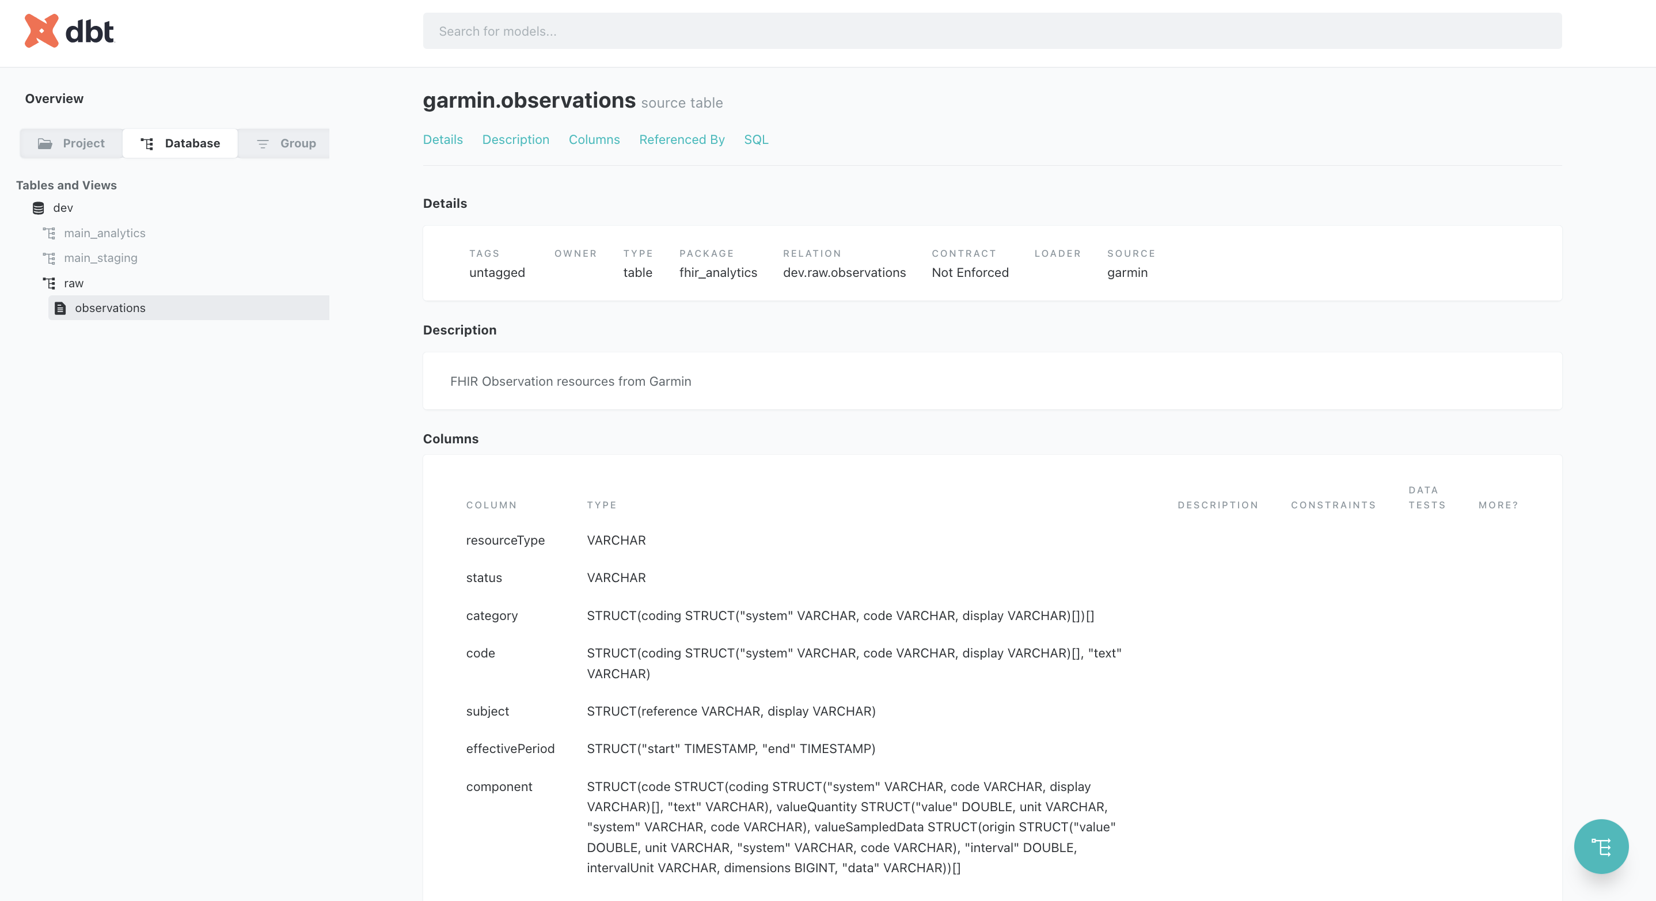Click the raw schema tree icon
This screenshot has width=1656, height=901.
point(50,283)
